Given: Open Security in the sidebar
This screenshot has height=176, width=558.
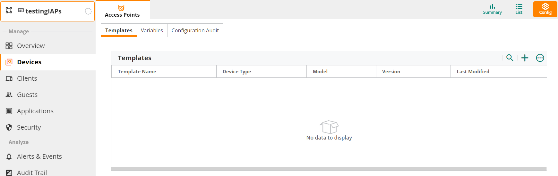Looking at the screenshot, I should (x=29, y=127).
